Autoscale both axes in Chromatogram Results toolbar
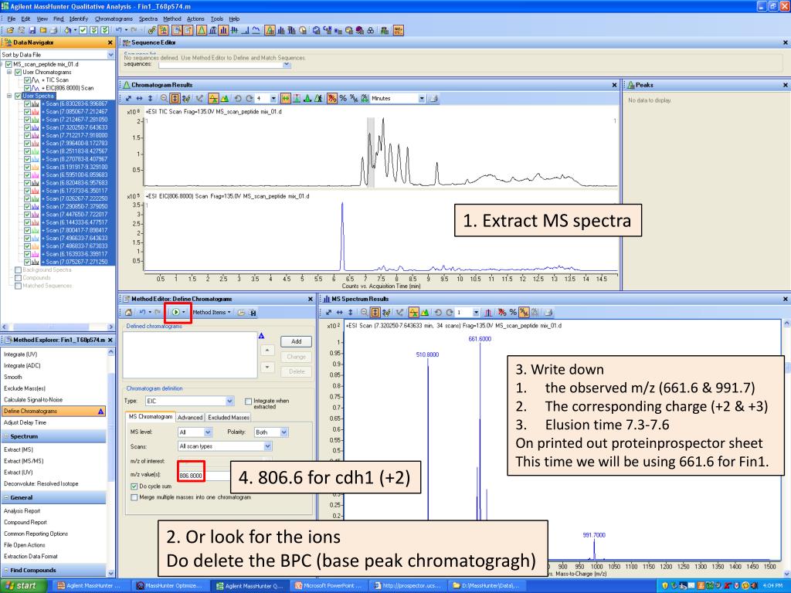791x593 pixels. pyautogui.click(x=128, y=98)
